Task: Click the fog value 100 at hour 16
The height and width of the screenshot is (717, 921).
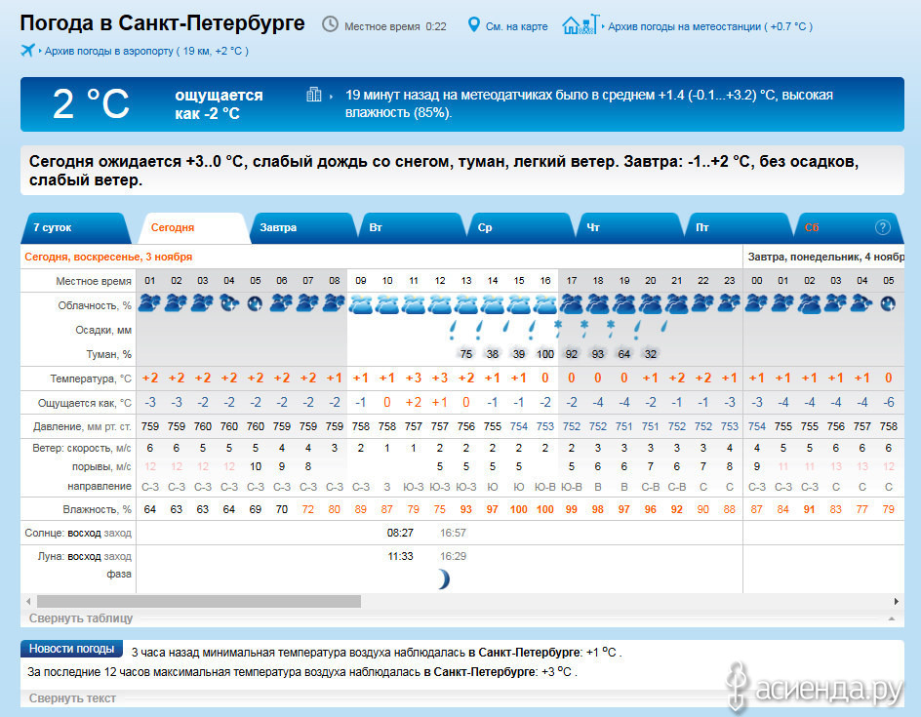Action: click(545, 354)
